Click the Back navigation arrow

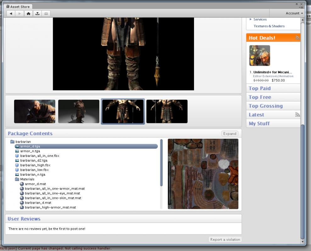click(11, 13)
